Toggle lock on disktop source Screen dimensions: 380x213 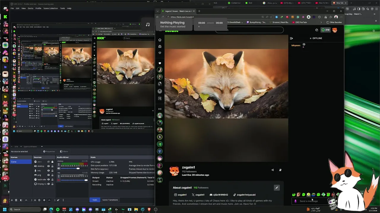click(x=53, y=166)
